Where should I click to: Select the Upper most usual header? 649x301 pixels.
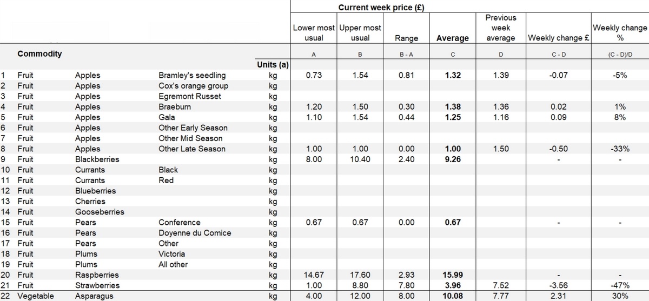point(360,32)
